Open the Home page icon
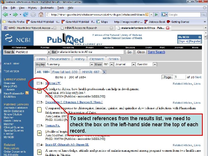208x156 pixels. pyautogui.click(x=41, y=14)
